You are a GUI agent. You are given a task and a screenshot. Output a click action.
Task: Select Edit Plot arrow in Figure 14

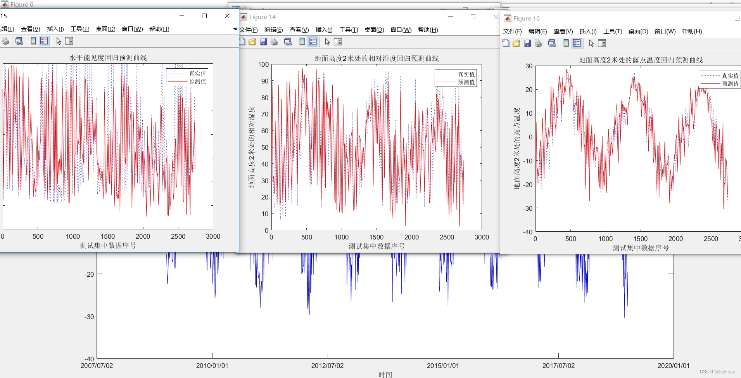pos(327,42)
